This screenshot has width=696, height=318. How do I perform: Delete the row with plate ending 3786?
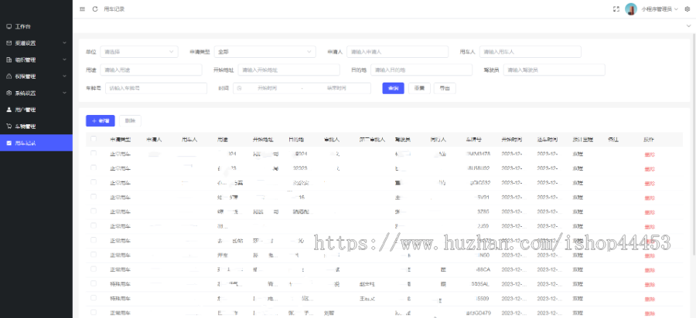coord(650,212)
